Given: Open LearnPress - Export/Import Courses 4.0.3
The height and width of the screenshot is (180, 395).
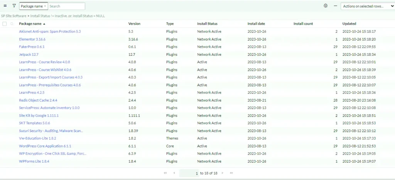Looking at the screenshot, I should coord(51,77).
